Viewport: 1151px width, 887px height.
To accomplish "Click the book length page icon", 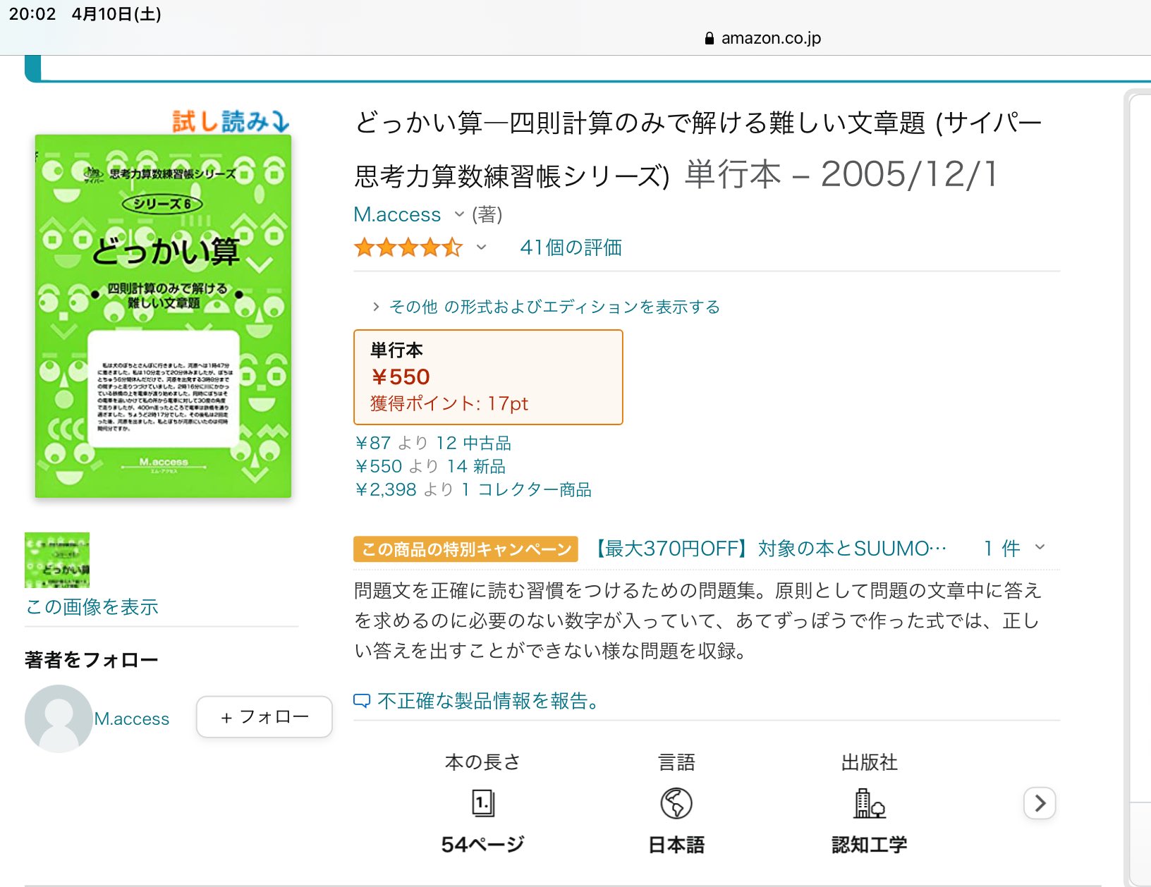I will pos(483,803).
